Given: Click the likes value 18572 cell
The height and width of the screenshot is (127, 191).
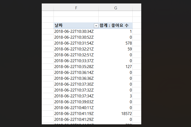Looking at the screenshot, I should tap(116, 114).
